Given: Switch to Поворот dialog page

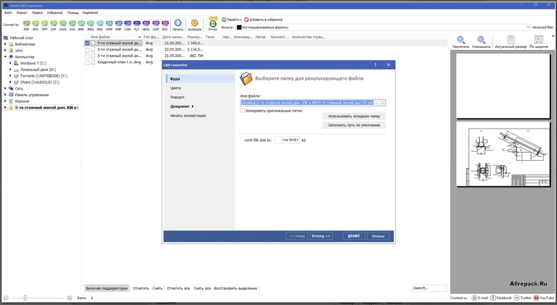Looking at the screenshot, I should (x=177, y=97).
